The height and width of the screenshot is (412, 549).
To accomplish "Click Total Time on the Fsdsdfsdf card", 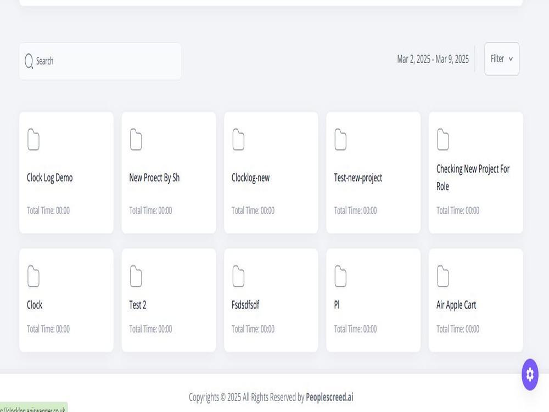I will [x=253, y=329].
